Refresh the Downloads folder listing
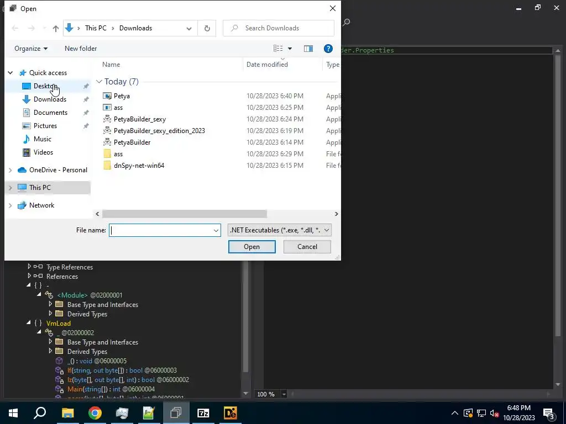 [207, 28]
